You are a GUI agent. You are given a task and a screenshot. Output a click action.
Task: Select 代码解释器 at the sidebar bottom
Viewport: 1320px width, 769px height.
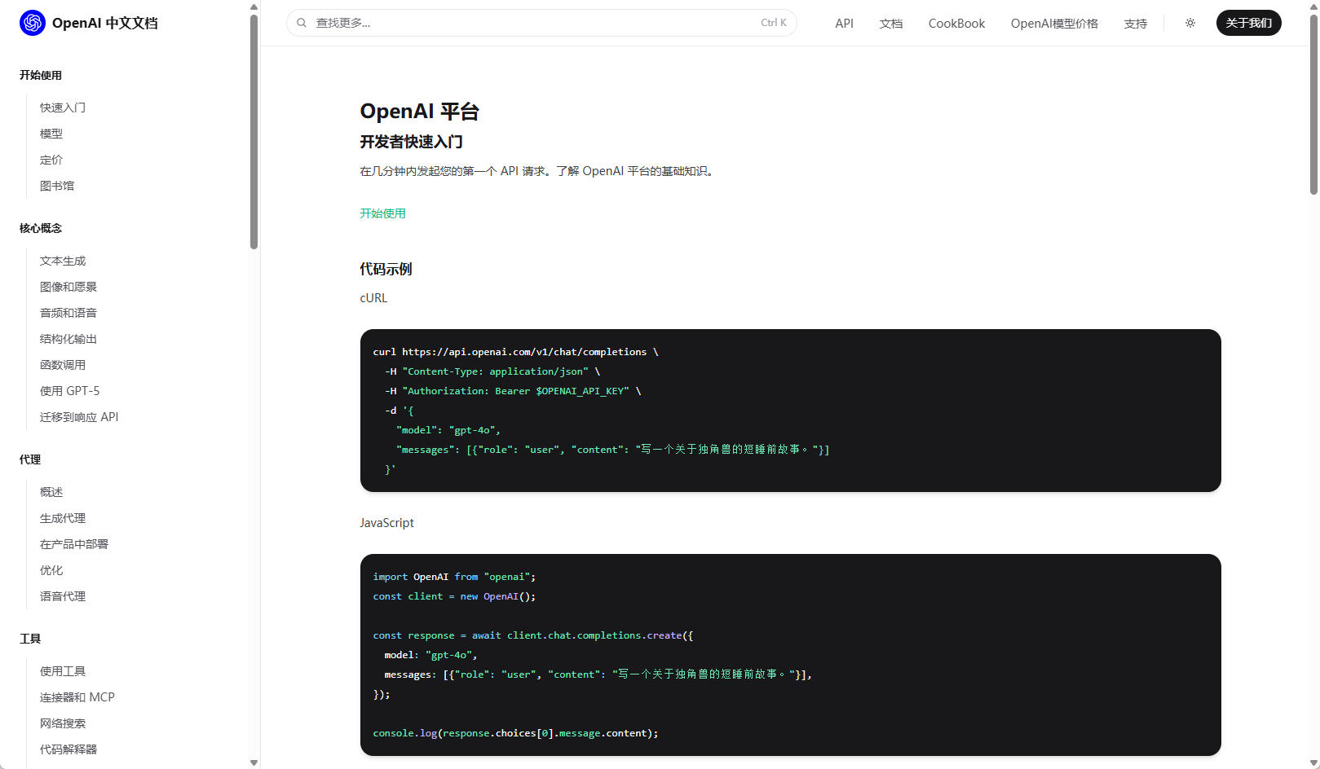pos(68,749)
